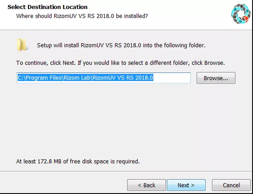Click the RizomUV logo icon
Image resolution: width=253 pixels, height=194 pixels.
[241, 14]
